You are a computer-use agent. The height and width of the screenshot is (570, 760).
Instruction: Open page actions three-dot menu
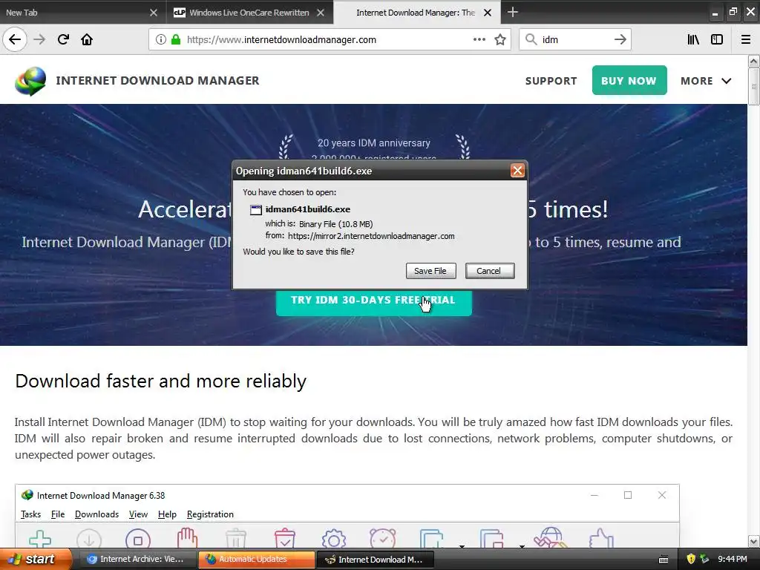pos(479,39)
